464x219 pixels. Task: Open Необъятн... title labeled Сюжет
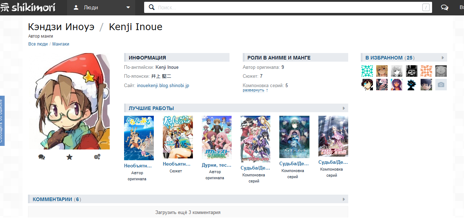pyautogui.click(x=176, y=164)
